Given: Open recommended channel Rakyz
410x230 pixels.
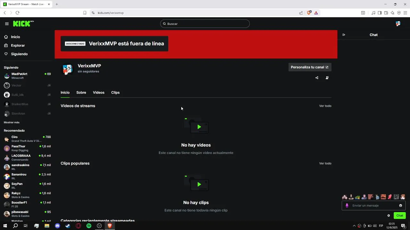Looking at the screenshot, I should [27, 195].
